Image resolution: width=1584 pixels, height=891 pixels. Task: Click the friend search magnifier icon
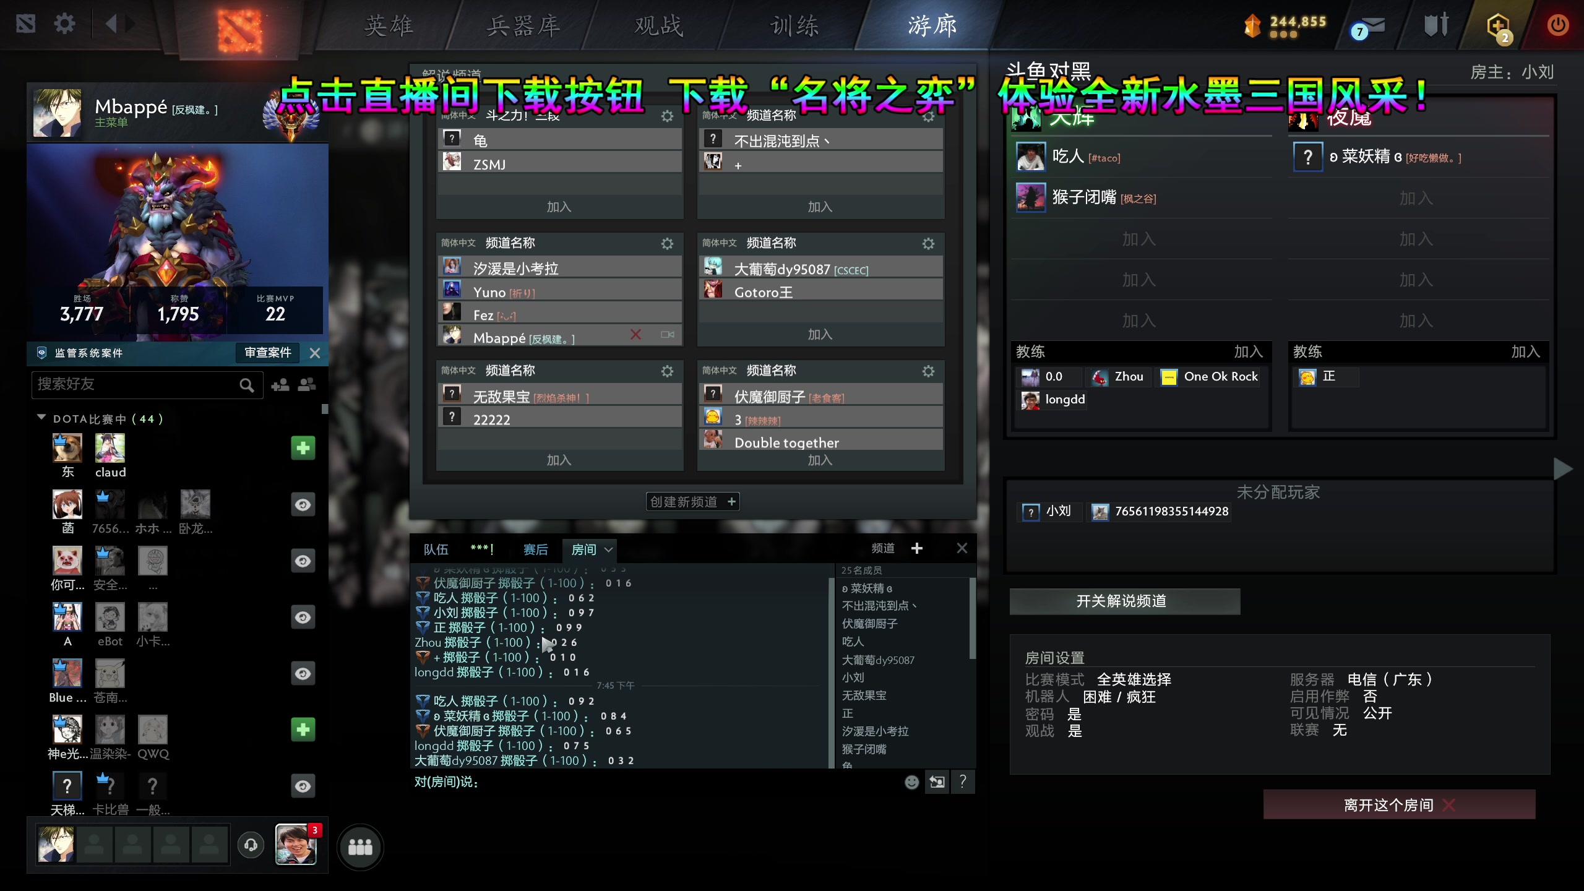(246, 385)
